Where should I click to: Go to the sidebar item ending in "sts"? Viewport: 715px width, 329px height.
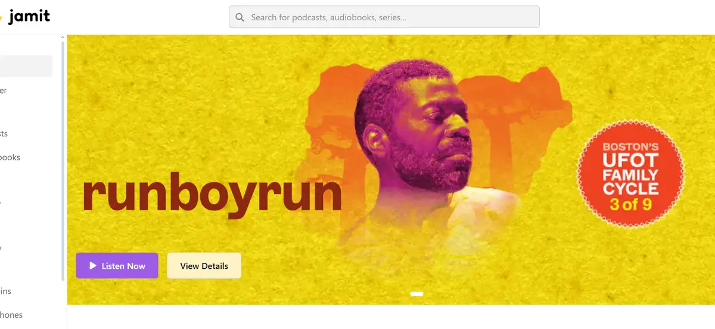click(x=4, y=134)
